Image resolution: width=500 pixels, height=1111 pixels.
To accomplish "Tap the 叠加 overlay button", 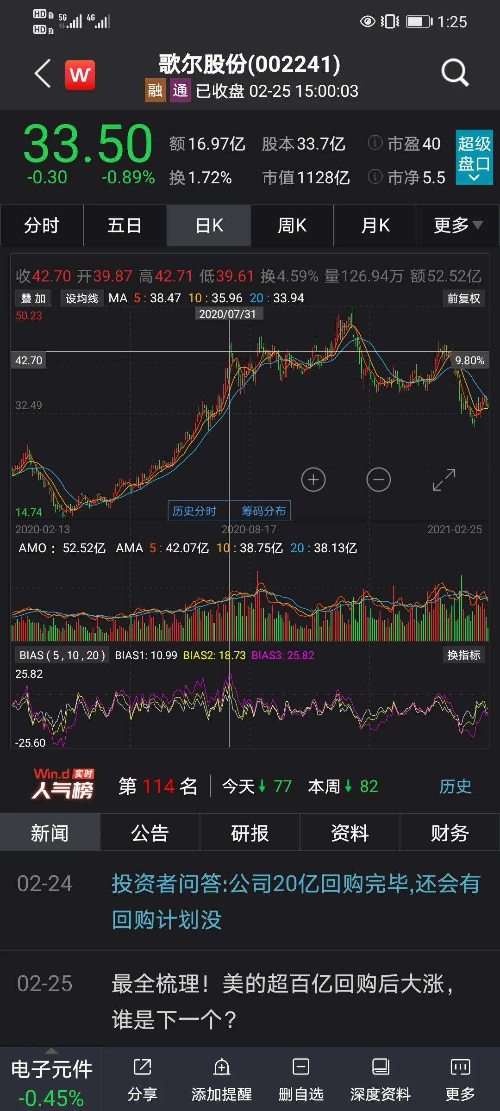I will 33,298.
